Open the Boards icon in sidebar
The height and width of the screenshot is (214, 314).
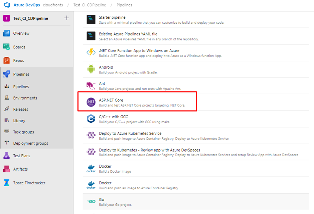pos(6,47)
